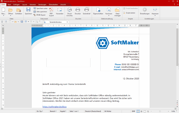
Task: Click the Öffnen folder icon
Action: 11,10
